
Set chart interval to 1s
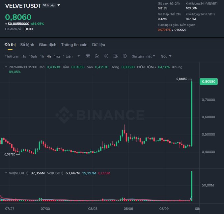[24, 56]
